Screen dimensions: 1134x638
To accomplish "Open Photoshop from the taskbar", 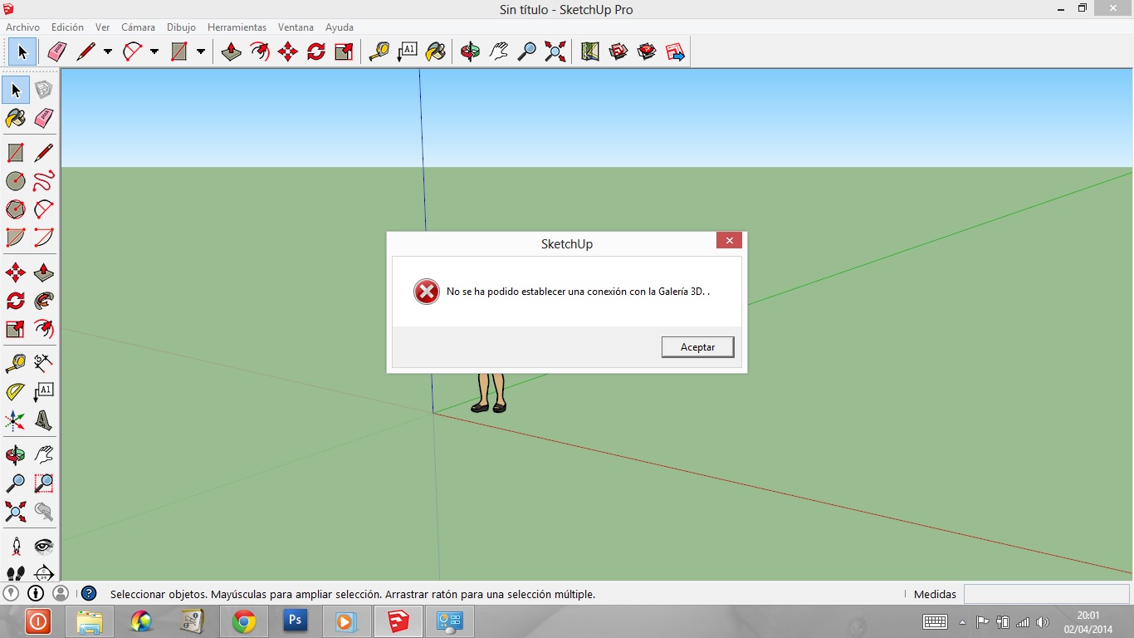I will [295, 621].
